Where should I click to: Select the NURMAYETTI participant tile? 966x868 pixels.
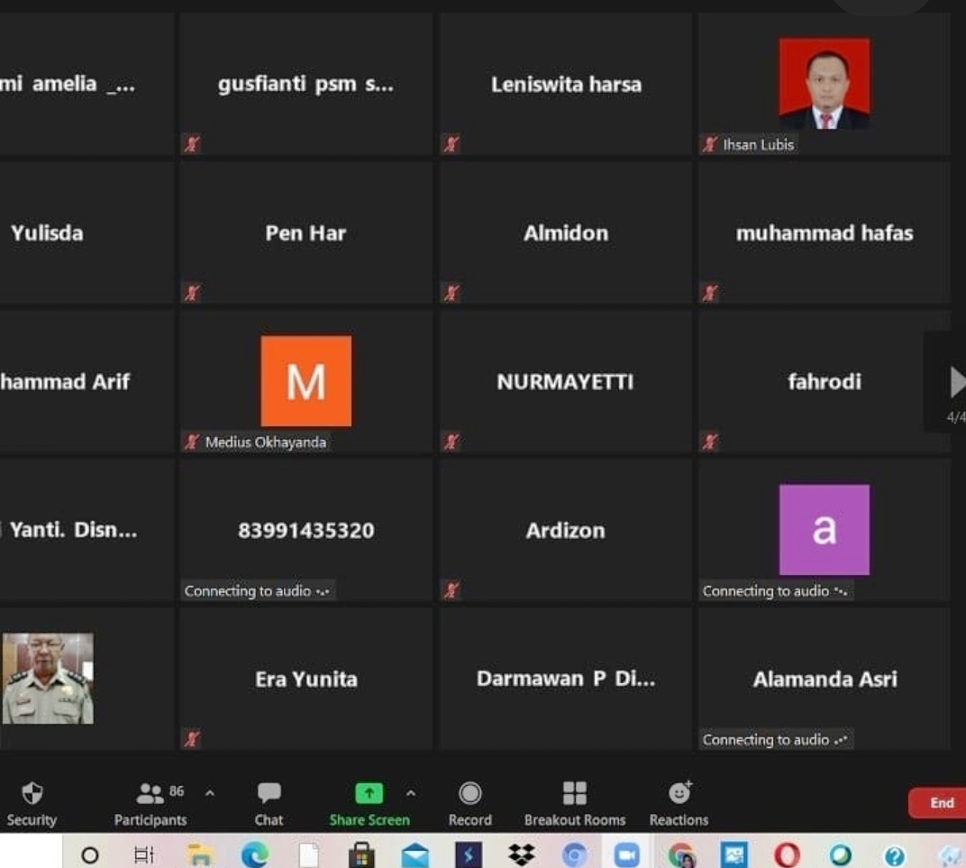[566, 381]
